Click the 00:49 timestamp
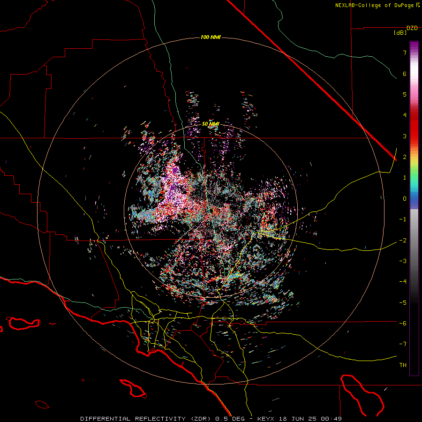The image size is (422, 422). point(332,419)
